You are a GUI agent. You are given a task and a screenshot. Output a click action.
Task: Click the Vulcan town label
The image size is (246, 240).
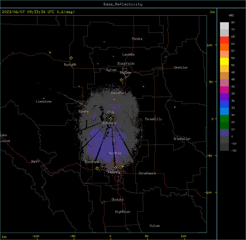point(155,226)
